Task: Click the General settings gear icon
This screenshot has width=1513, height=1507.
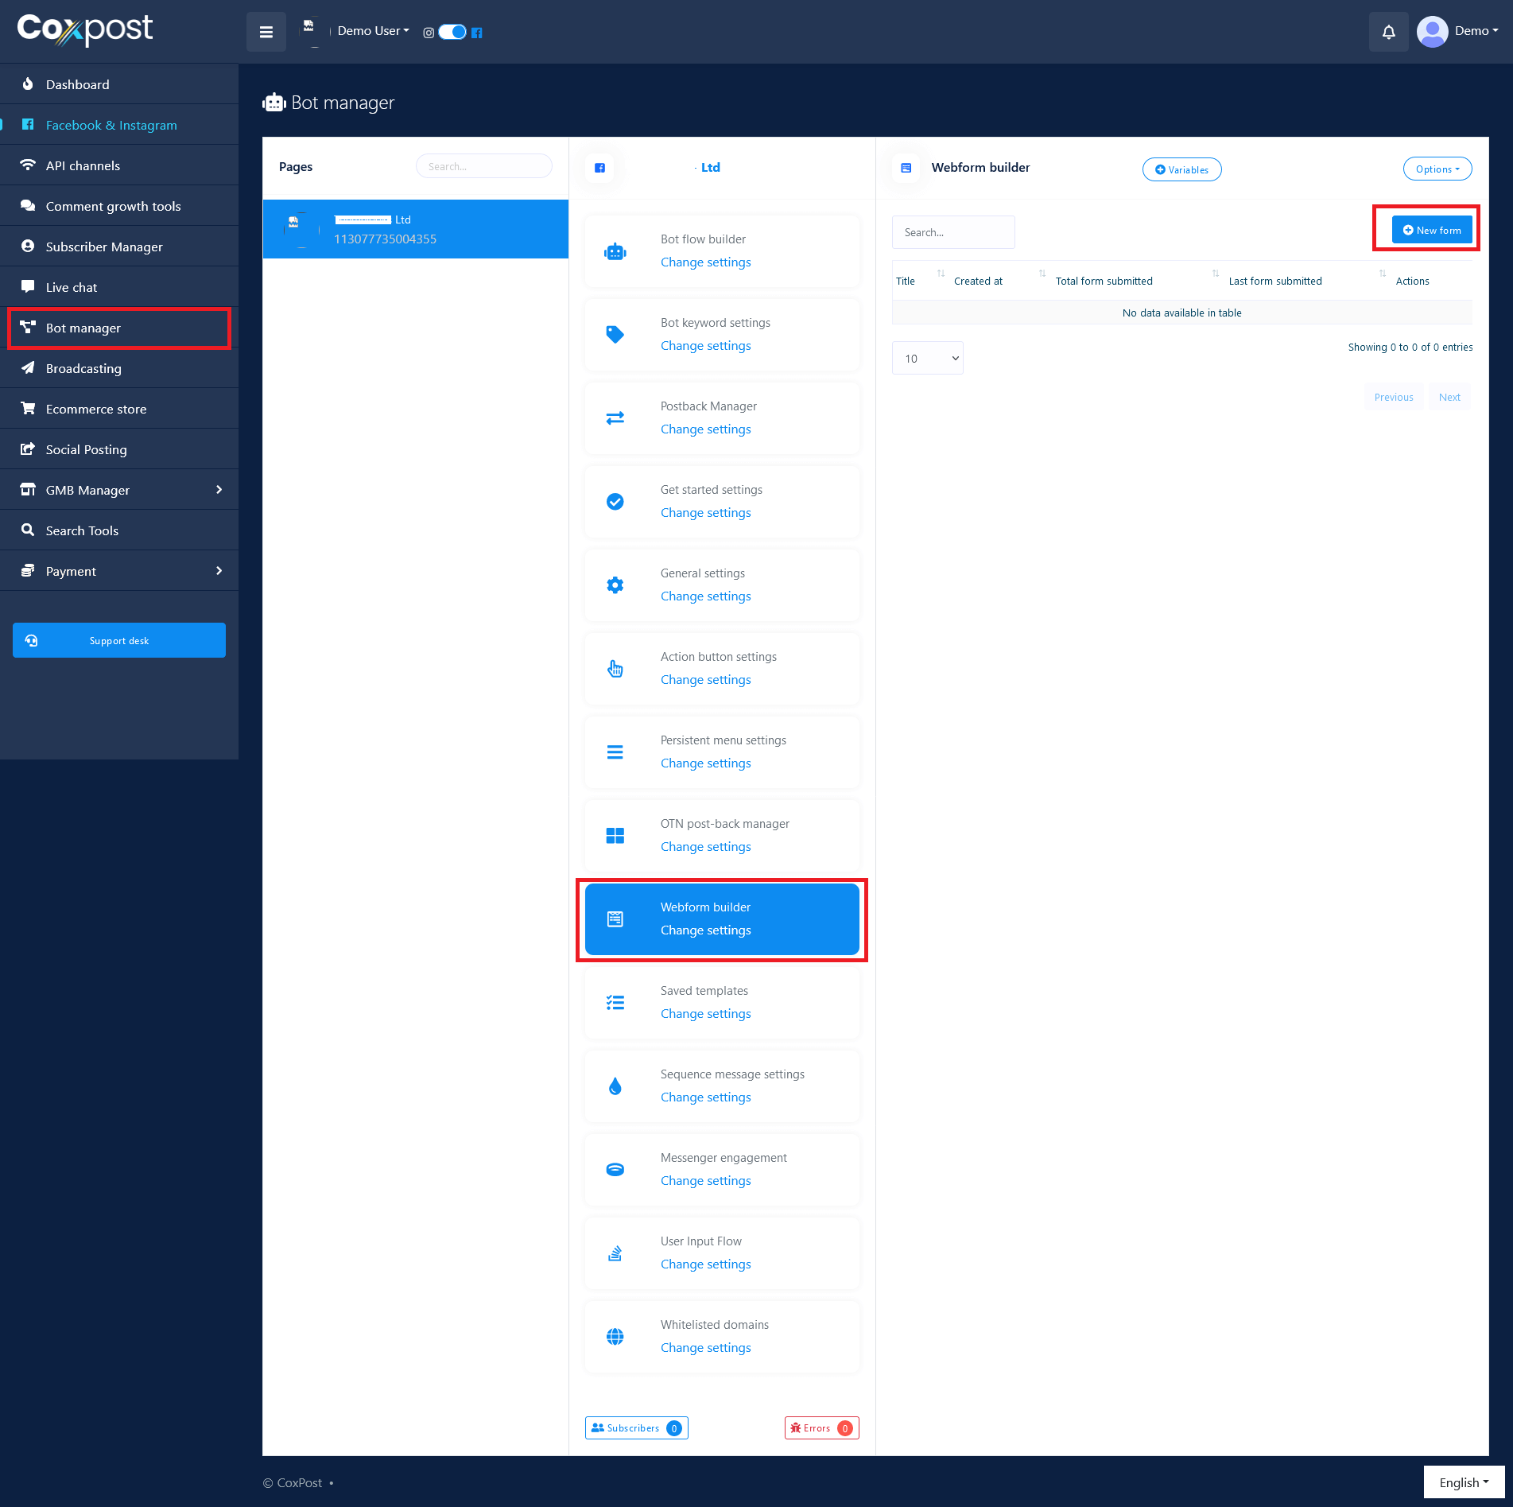Action: [615, 585]
